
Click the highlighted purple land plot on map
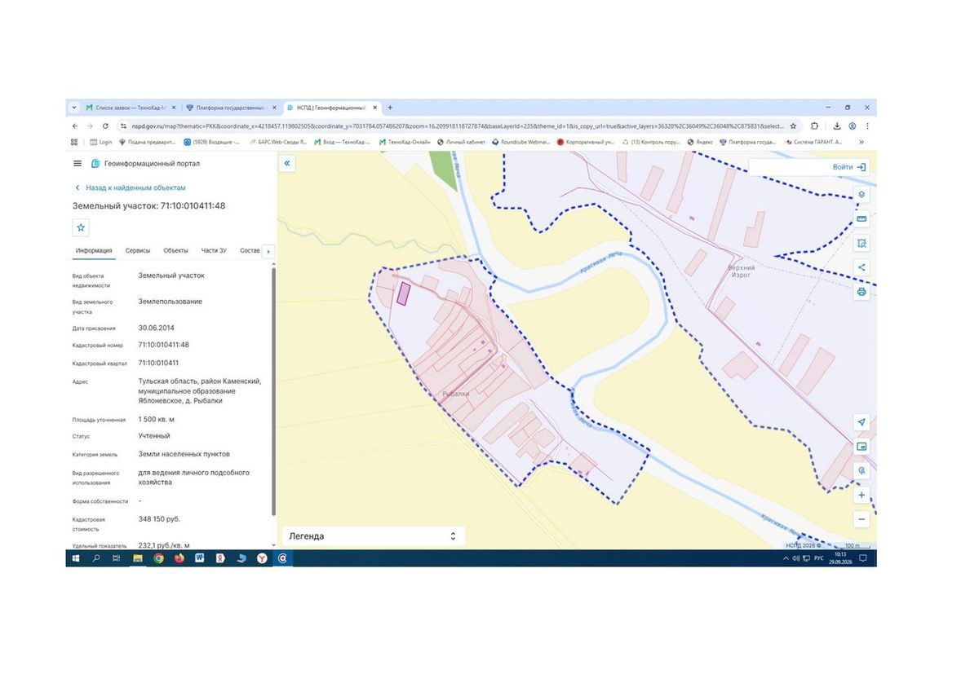(402, 293)
